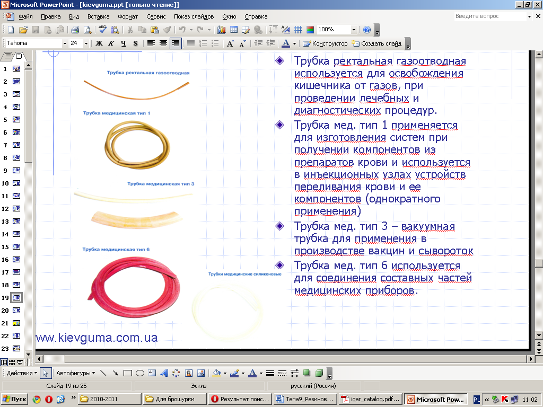Run the ABC spelling check icon
The width and height of the screenshot is (543, 407).
(x=102, y=30)
